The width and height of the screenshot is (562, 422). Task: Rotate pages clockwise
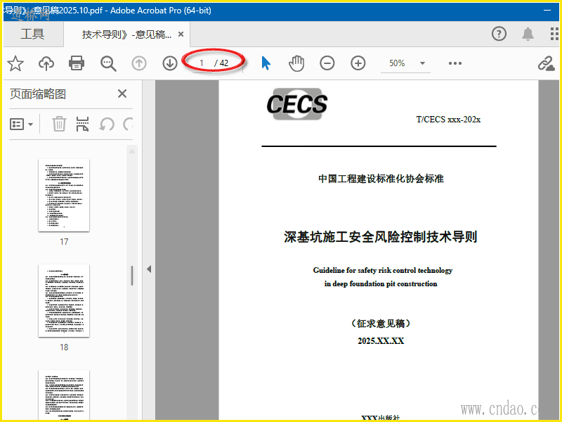[x=128, y=124]
